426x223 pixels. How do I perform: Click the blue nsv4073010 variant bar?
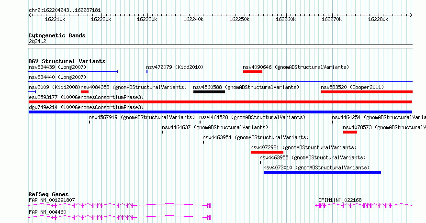pyautogui.click(x=322, y=172)
